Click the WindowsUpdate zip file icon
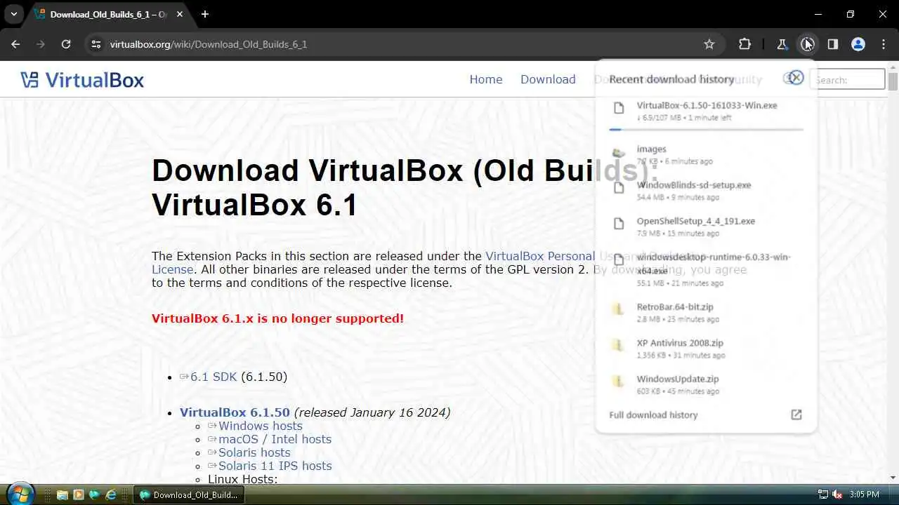Screen dimensions: 899x505 coord(618,381)
